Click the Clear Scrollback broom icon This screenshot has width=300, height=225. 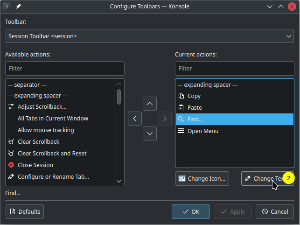click(x=11, y=142)
